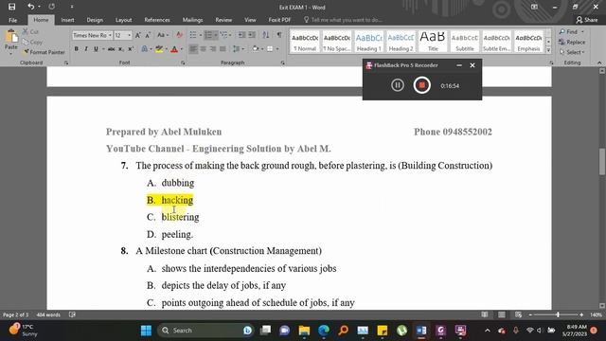Open Clipboard pane launcher
The width and height of the screenshot is (606, 341).
tap(66, 63)
